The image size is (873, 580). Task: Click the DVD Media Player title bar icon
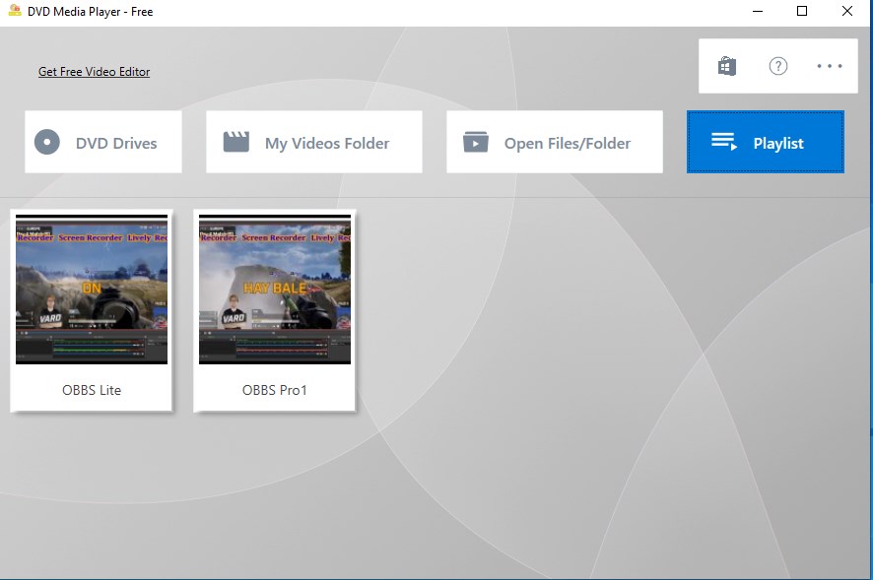coord(12,11)
